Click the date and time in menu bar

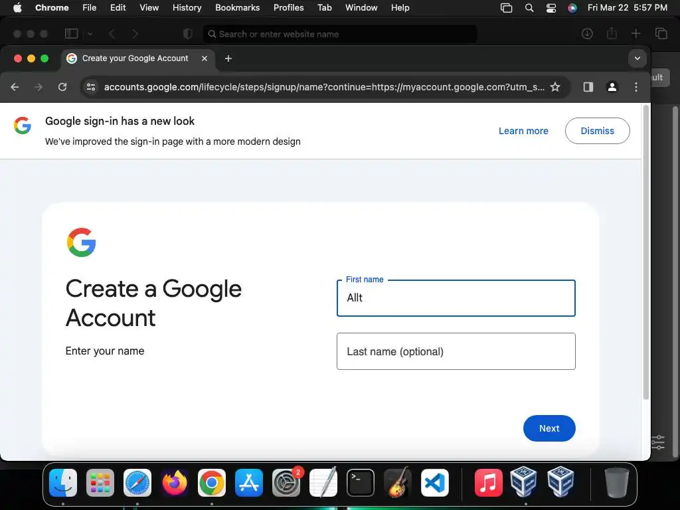(x=627, y=8)
